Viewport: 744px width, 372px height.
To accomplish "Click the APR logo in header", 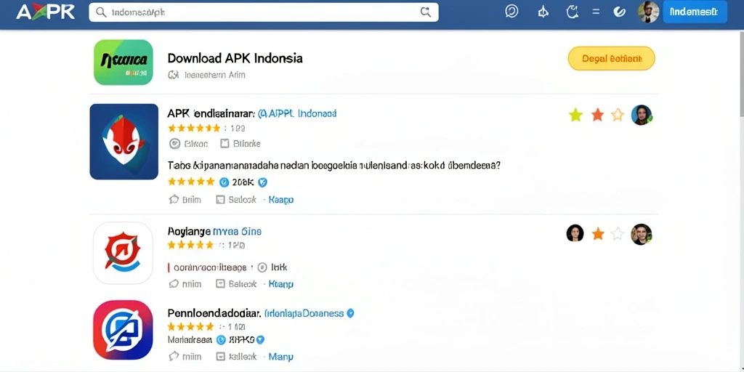I will tap(46, 12).
